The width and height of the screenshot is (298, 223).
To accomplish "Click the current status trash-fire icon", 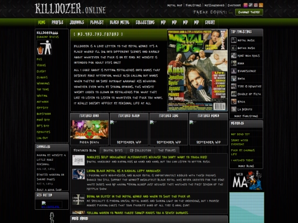I will (44, 47).
